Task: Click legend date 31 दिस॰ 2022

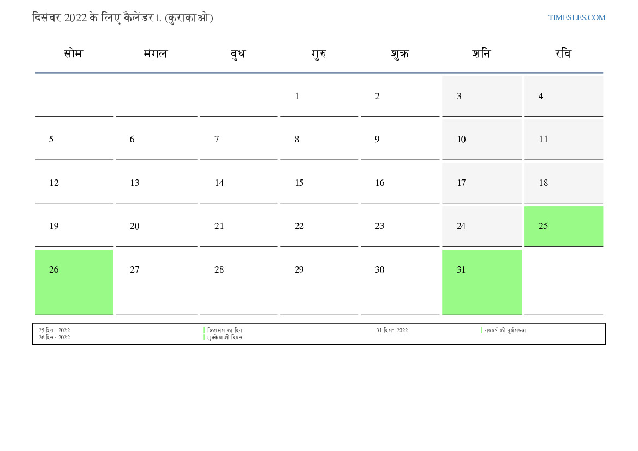Action: pos(392,330)
